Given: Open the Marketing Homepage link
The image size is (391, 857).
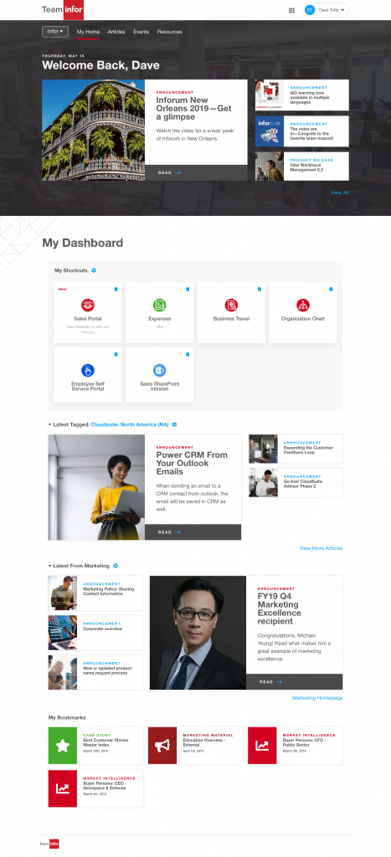Looking at the screenshot, I should (x=317, y=698).
